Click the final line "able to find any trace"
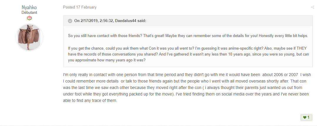This screenshot has height=126, width=317. tap(90, 100)
